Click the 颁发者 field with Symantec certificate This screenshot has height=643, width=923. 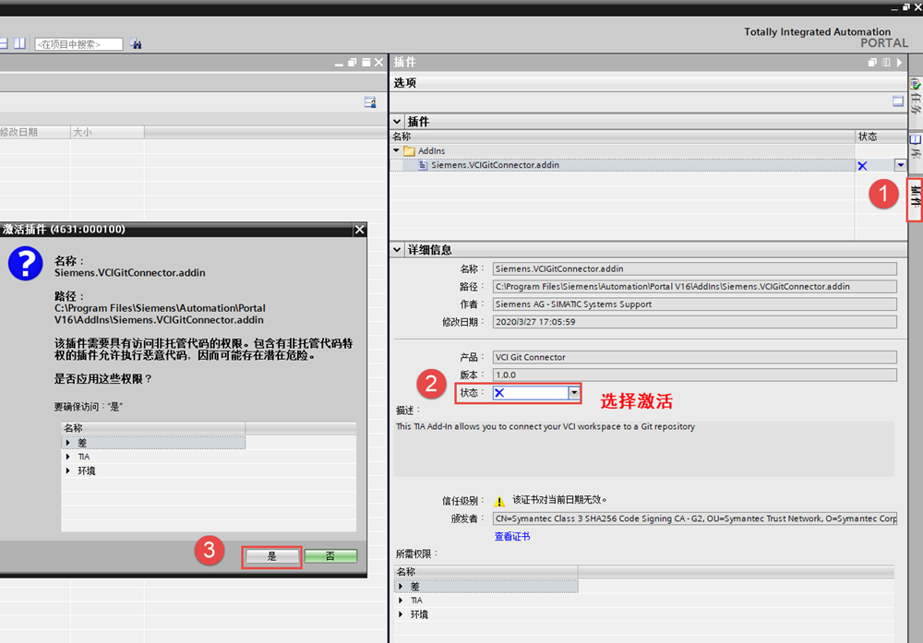[x=695, y=518]
